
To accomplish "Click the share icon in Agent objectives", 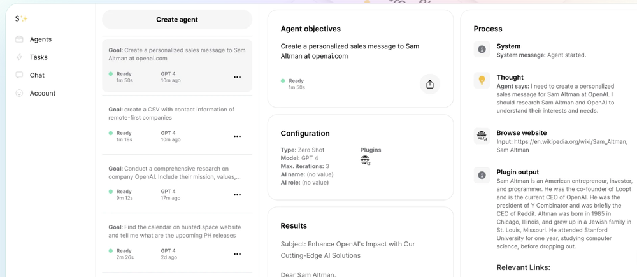I will click(x=430, y=84).
